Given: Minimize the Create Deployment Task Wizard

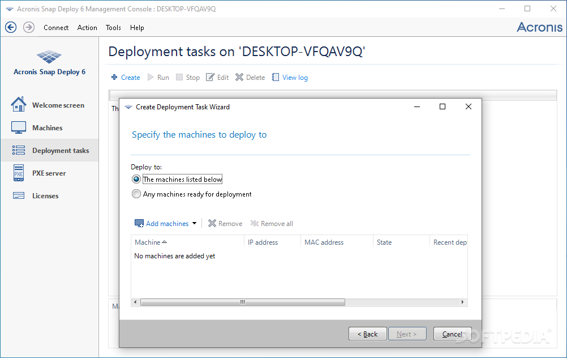Looking at the screenshot, I should coord(417,106).
